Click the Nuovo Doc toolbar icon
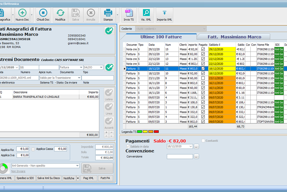 22,13
